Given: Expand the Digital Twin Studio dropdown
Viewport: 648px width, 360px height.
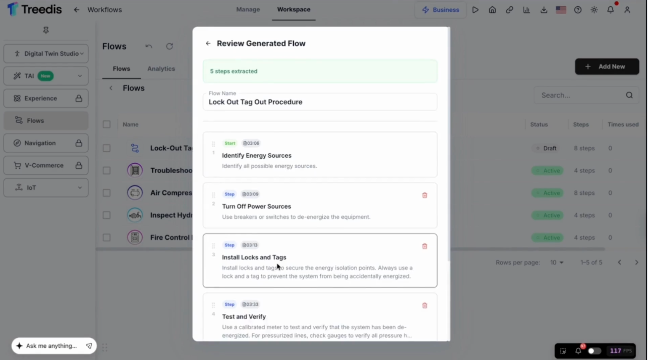Looking at the screenshot, I should (46, 53).
